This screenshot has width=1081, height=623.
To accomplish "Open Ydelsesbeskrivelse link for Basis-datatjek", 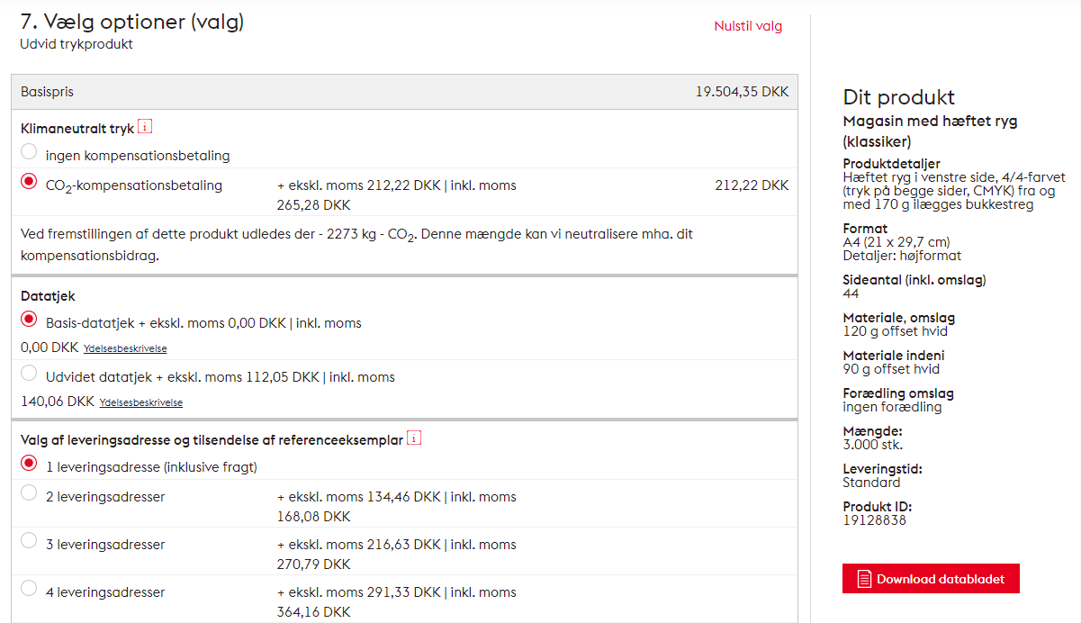I will click(x=125, y=348).
